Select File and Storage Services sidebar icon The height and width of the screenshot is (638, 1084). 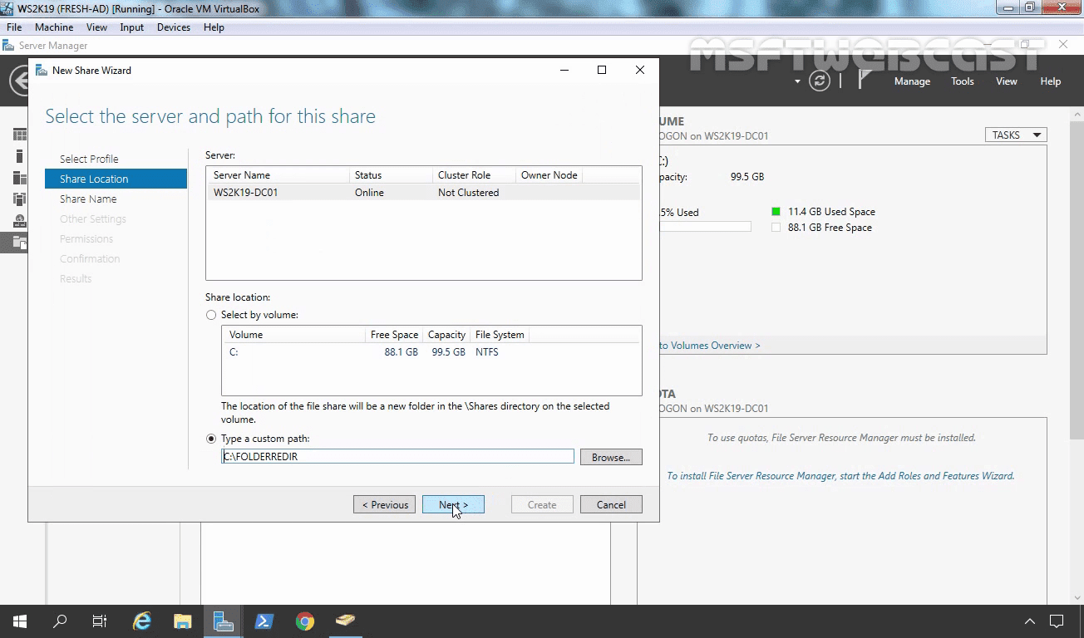click(x=20, y=243)
